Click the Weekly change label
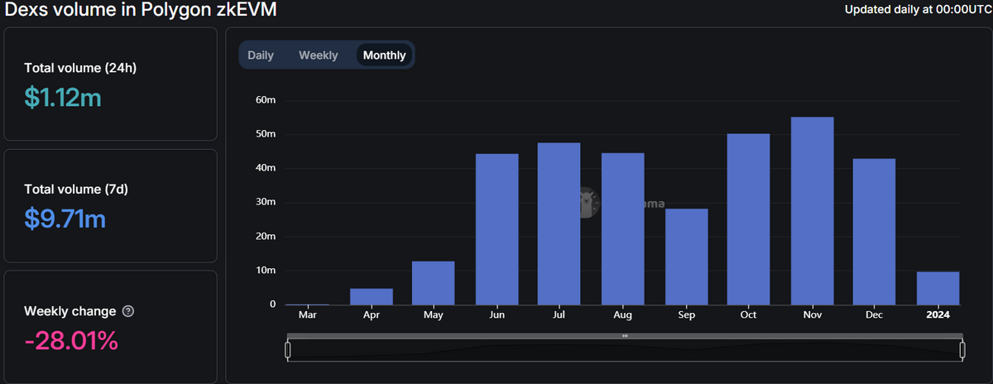Screen dimensions: 993x384 click(70, 311)
